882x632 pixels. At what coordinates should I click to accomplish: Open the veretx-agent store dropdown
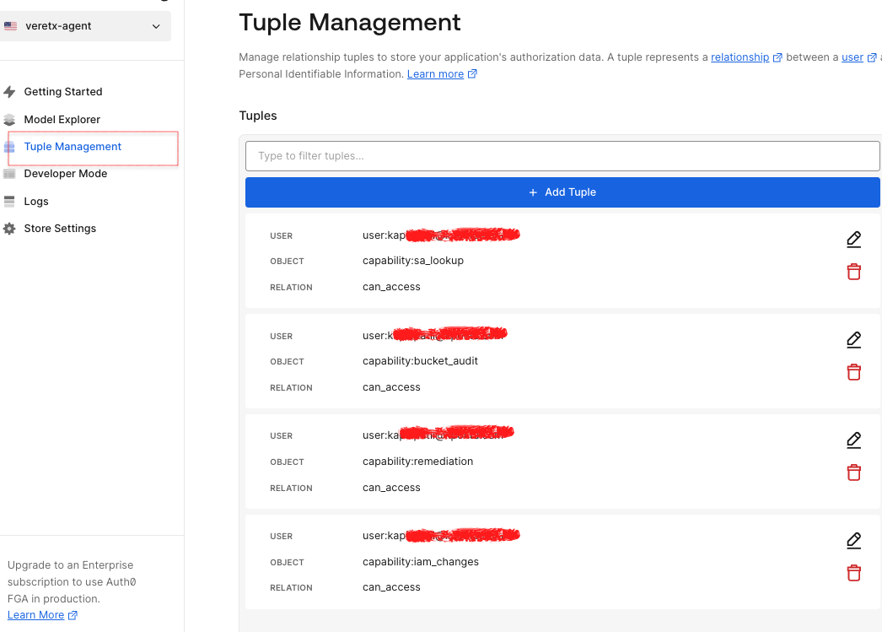[x=84, y=26]
